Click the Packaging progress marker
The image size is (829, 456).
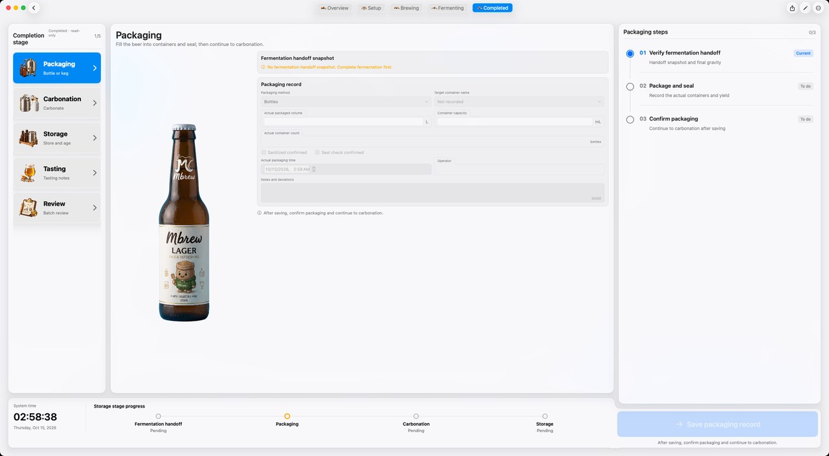(287, 417)
